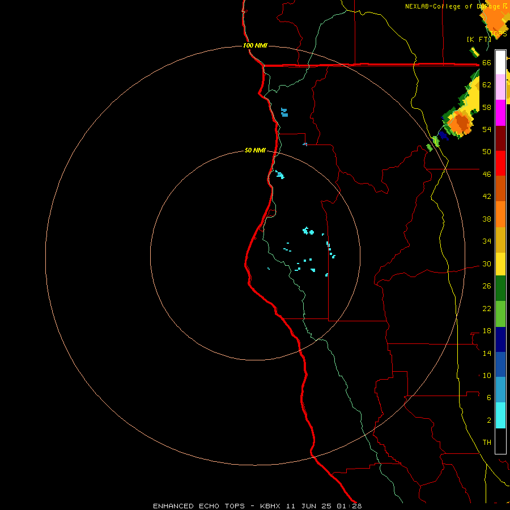Image resolution: width=510 pixels, height=510 pixels.
Task: Select the light pink legend color band
Action: tap(500, 87)
